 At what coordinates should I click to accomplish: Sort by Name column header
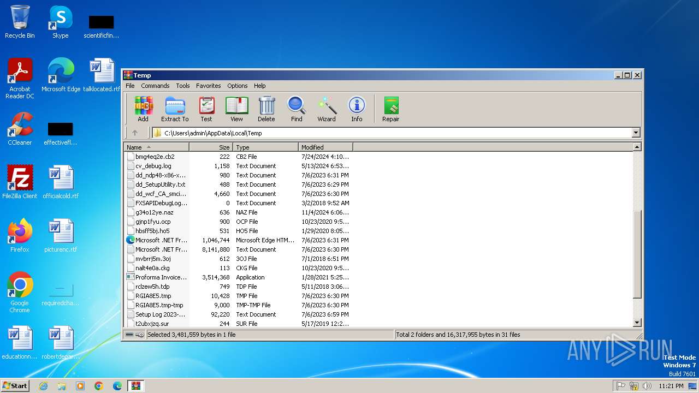tap(157, 147)
